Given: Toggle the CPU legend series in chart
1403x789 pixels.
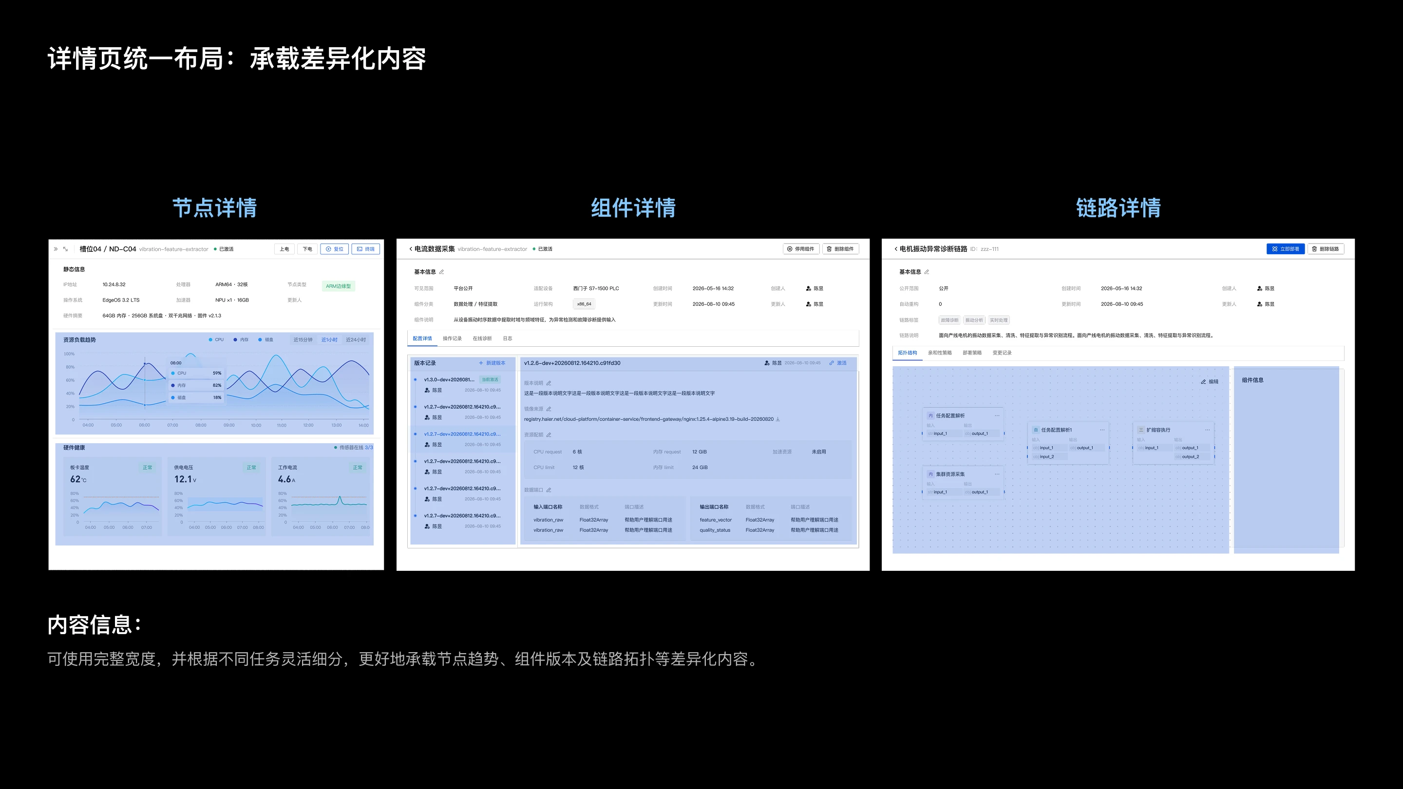Looking at the screenshot, I should tap(216, 339).
